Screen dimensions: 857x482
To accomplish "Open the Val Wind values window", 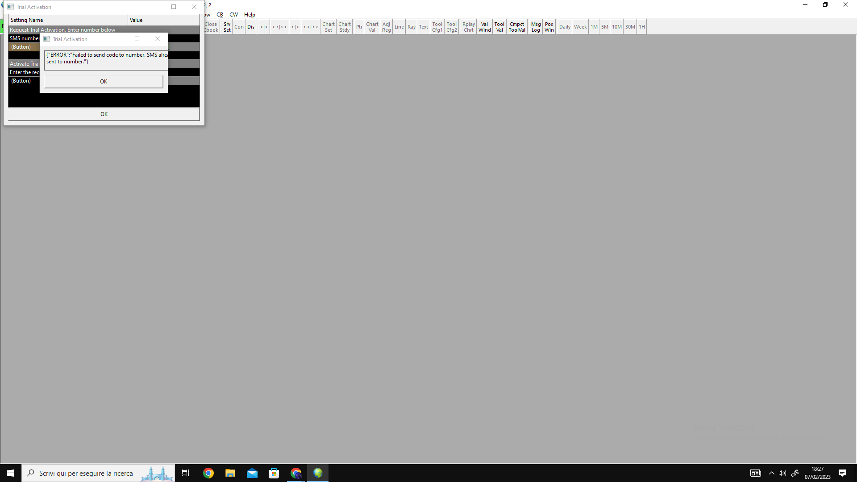I will pos(484,27).
